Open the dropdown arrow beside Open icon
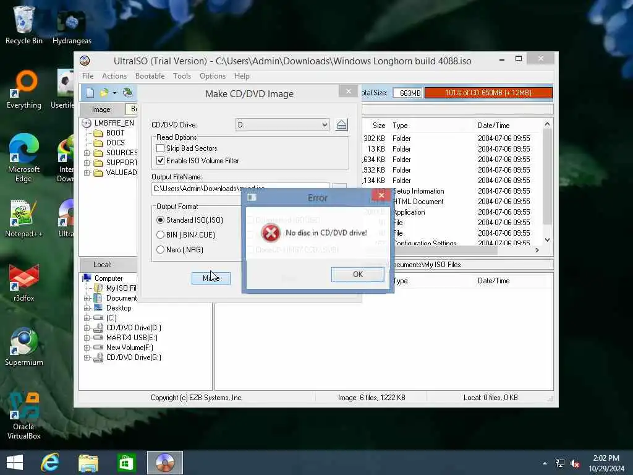633x475 pixels. 114,93
